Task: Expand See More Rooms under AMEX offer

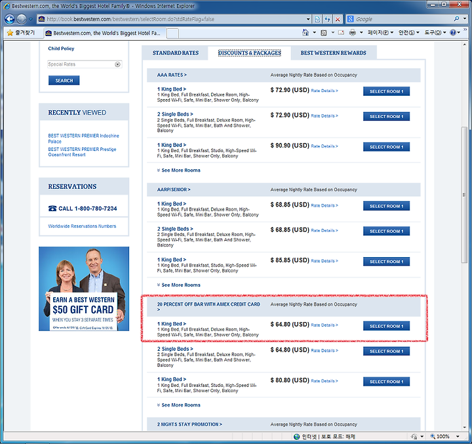Action: [178, 405]
